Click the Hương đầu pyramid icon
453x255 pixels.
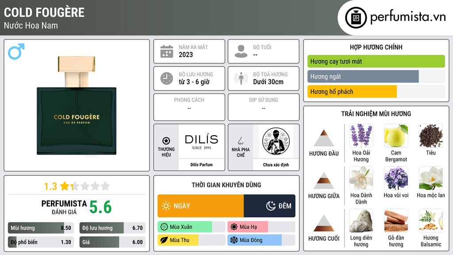[324, 138]
